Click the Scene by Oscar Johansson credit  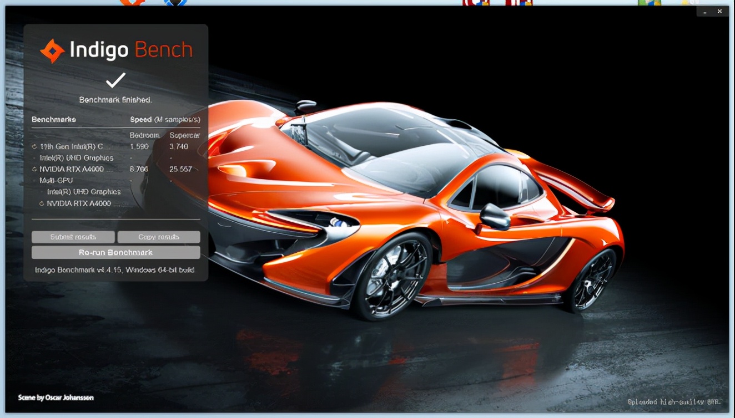point(56,398)
